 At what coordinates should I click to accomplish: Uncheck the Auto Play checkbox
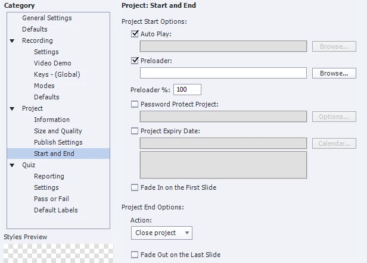coord(135,34)
